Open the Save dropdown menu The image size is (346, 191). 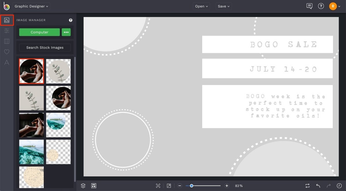[223, 6]
